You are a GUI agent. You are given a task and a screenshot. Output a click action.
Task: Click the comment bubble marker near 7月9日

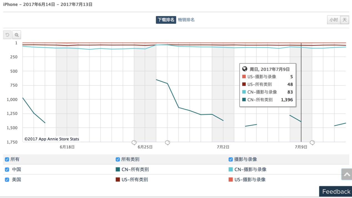312,143
